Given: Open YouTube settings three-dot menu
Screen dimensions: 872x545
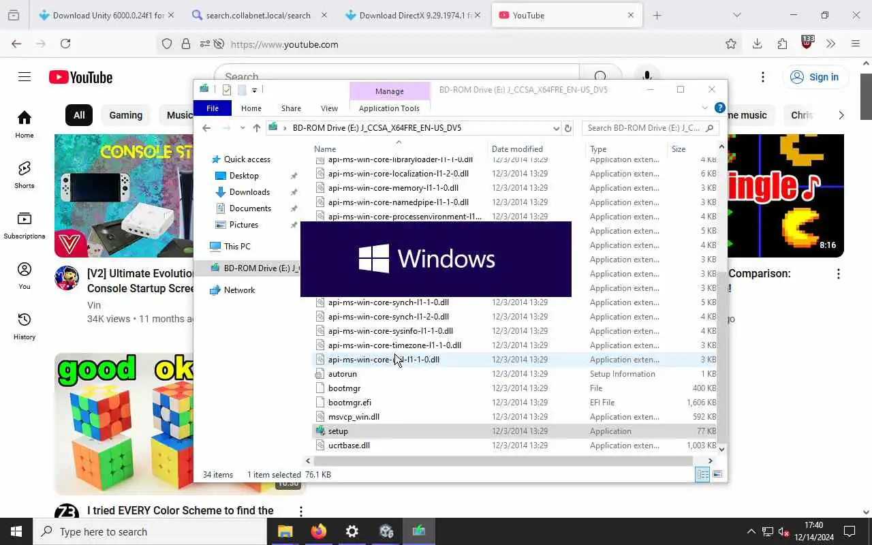Looking at the screenshot, I should pos(763,77).
